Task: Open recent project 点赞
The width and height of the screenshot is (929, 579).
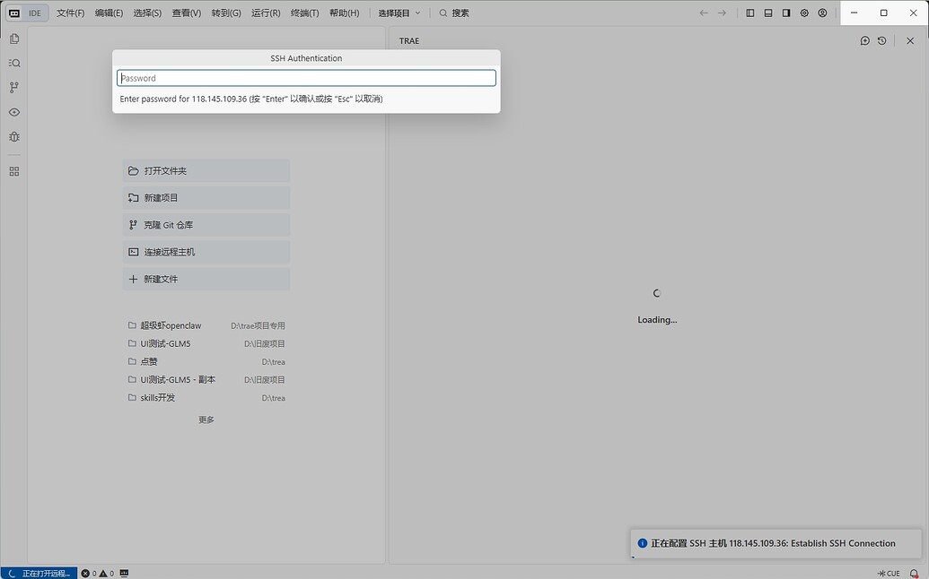Action: click(x=206, y=362)
